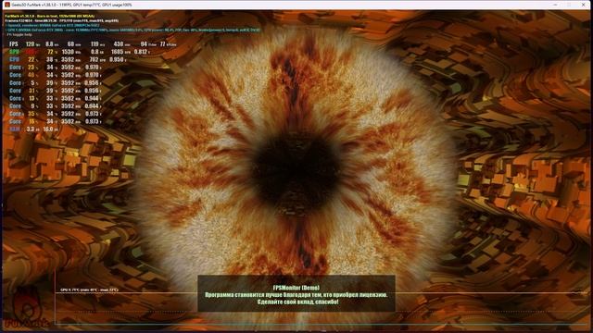Viewport: 593px width, 333px height.
Task: Click the GPU fan speed 1685 rpm
Action: coord(118,52)
